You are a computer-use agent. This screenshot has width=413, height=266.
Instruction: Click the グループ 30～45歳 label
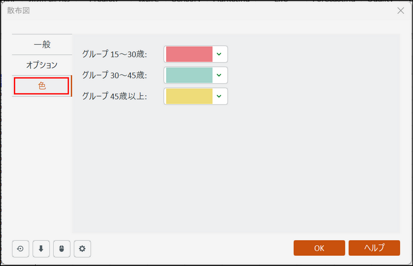[114, 75]
